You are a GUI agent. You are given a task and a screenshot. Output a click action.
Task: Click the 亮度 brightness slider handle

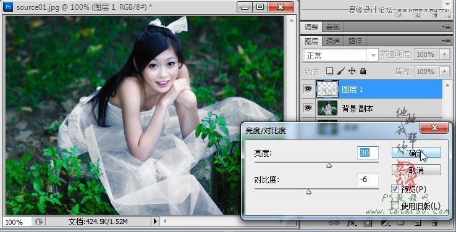(x=329, y=165)
